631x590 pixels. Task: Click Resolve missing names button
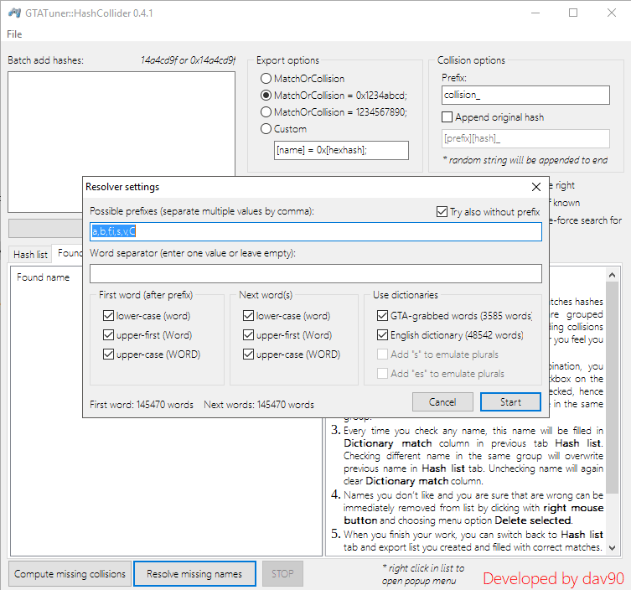(x=194, y=574)
